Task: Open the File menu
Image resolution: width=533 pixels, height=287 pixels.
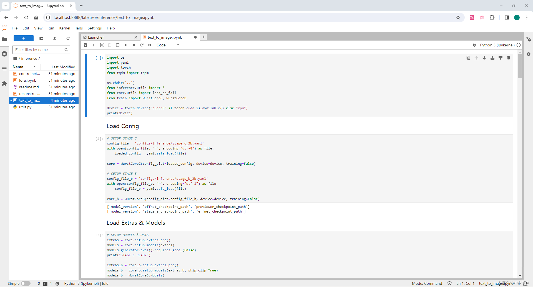Action: [14, 28]
